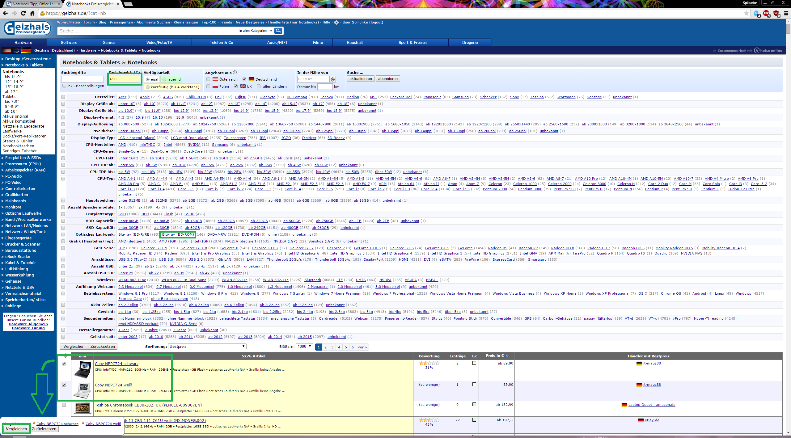Click the browser forward arrow

(14, 13)
